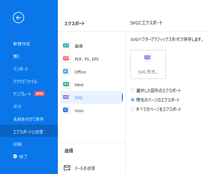Click the Office Word export icon

67,72
